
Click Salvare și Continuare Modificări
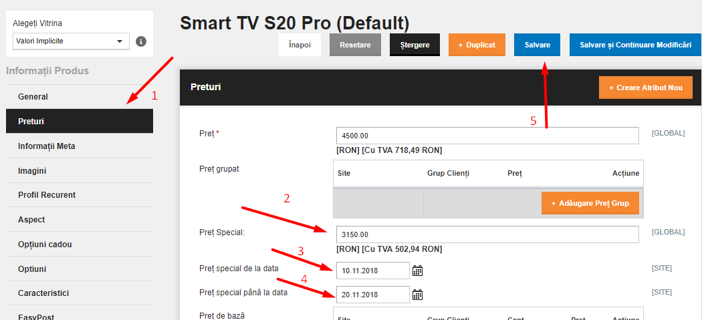click(x=635, y=45)
